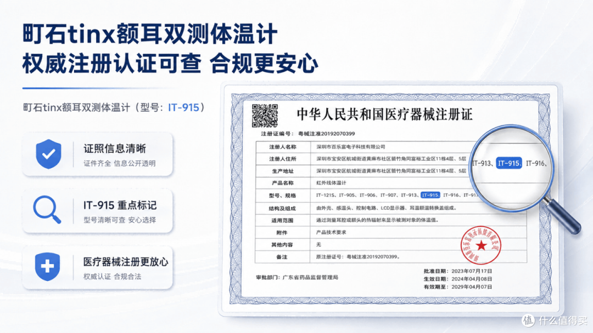This screenshot has height=333, width=593.
Task: Select the IT-915 重点标记 card title
Action: coord(120,205)
